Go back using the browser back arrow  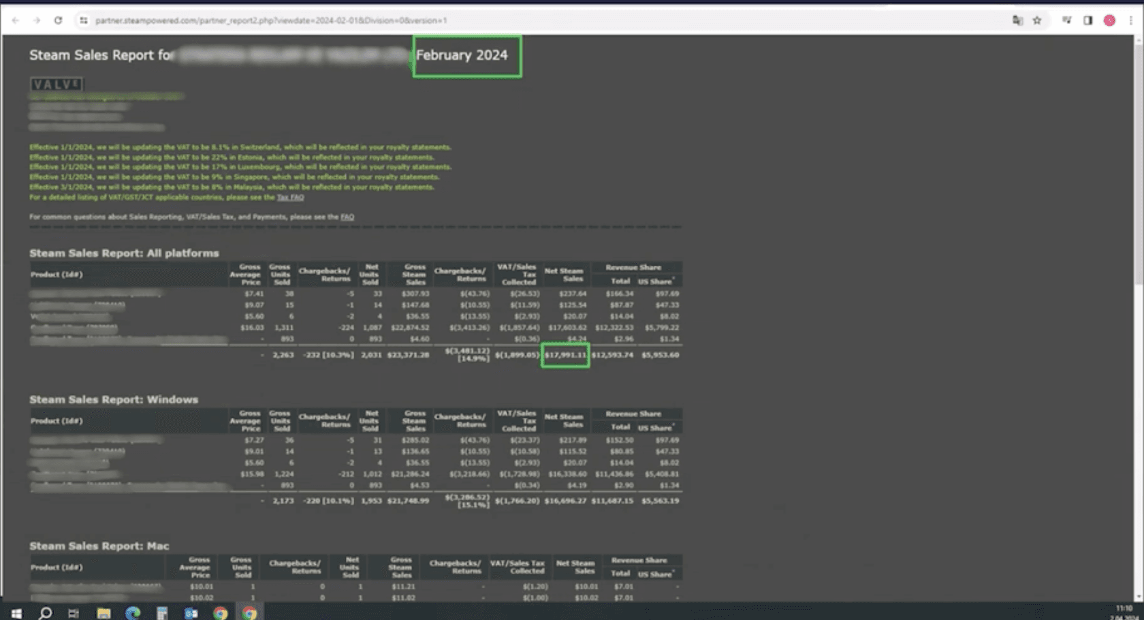coord(15,20)
